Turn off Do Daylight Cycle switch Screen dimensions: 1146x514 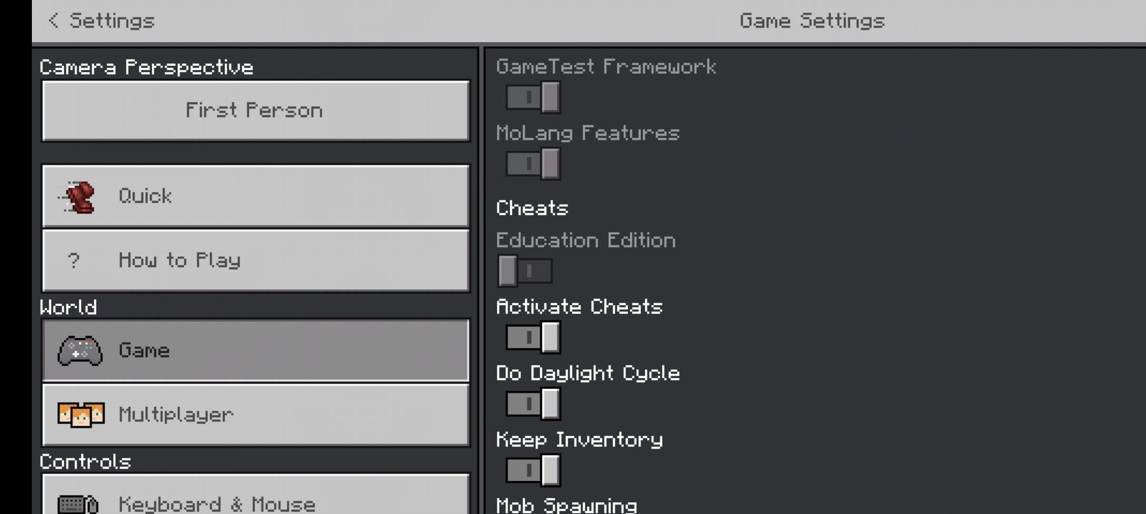tap(533, 404)
